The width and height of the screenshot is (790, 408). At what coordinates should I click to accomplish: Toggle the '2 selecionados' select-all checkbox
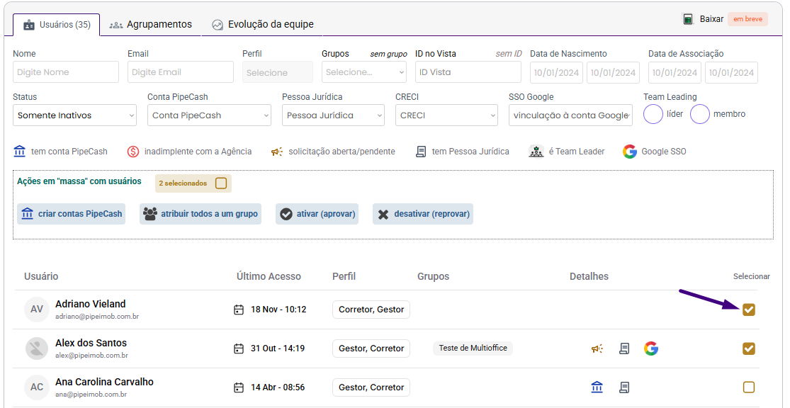[221, 183]
